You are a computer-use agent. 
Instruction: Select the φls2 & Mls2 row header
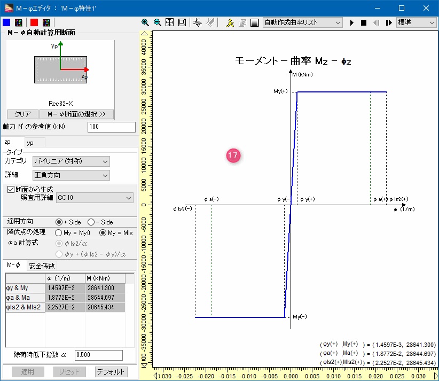(x=25, y=307)
